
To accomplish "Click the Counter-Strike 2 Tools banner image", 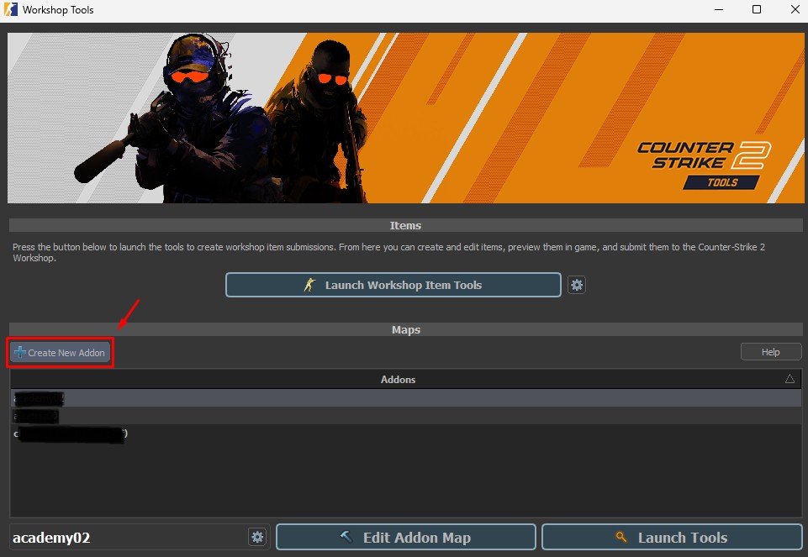I will [405, 118].
